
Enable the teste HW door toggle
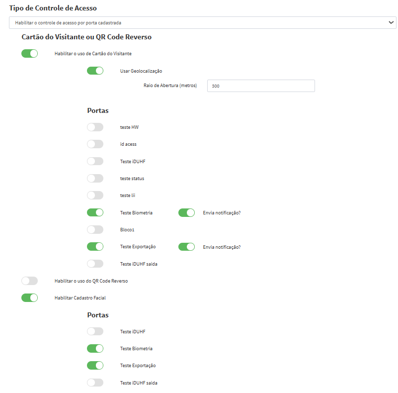[95, 127]
